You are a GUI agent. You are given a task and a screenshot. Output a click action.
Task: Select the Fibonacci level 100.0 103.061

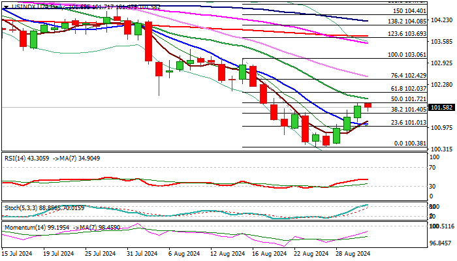(x=407, y=55)
